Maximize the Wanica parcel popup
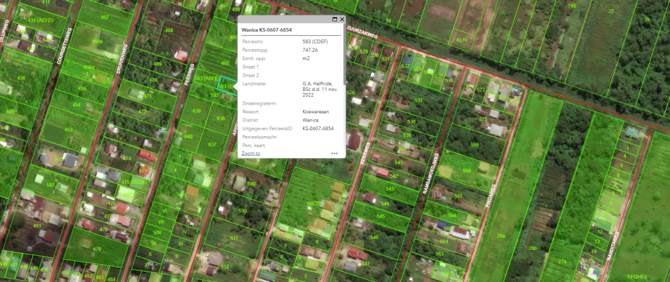 click(334, 20)
